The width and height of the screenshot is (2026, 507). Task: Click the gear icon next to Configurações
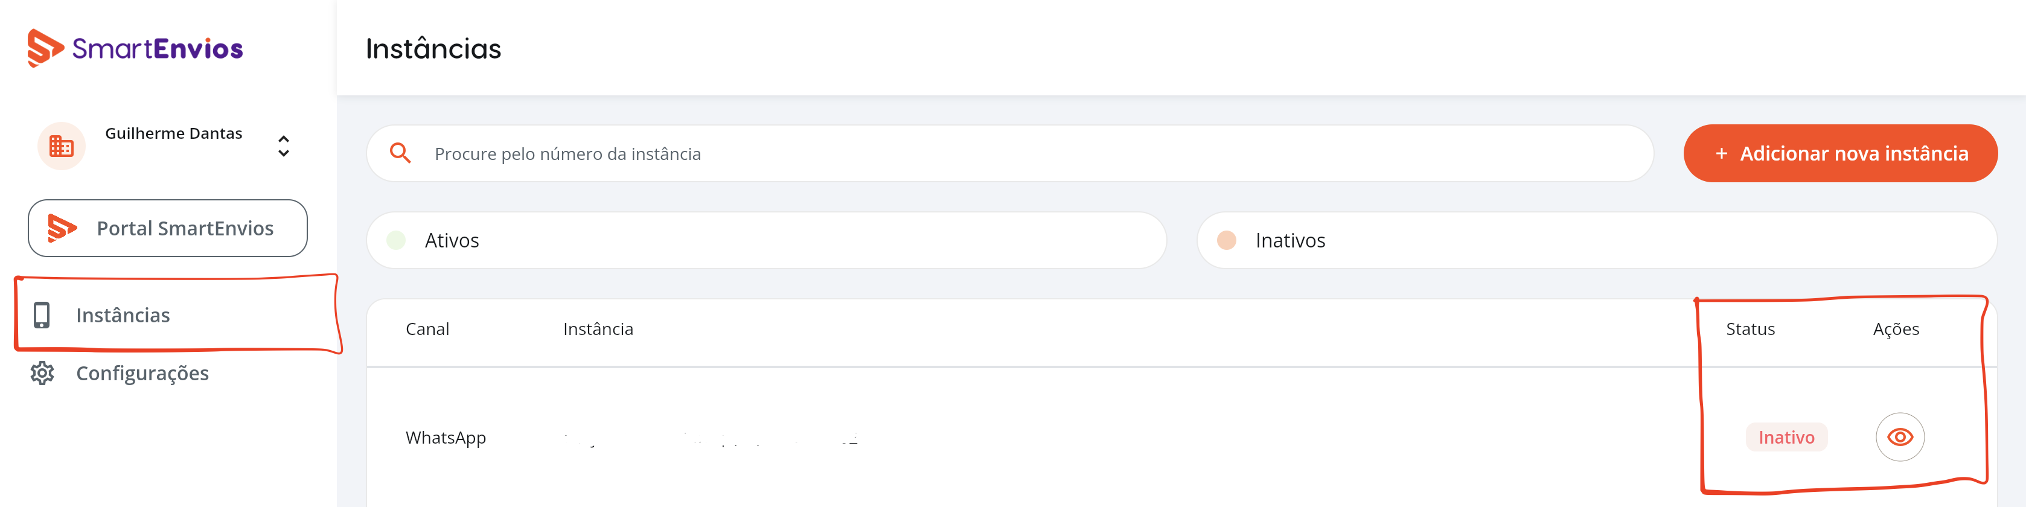[x=42, y=374]
